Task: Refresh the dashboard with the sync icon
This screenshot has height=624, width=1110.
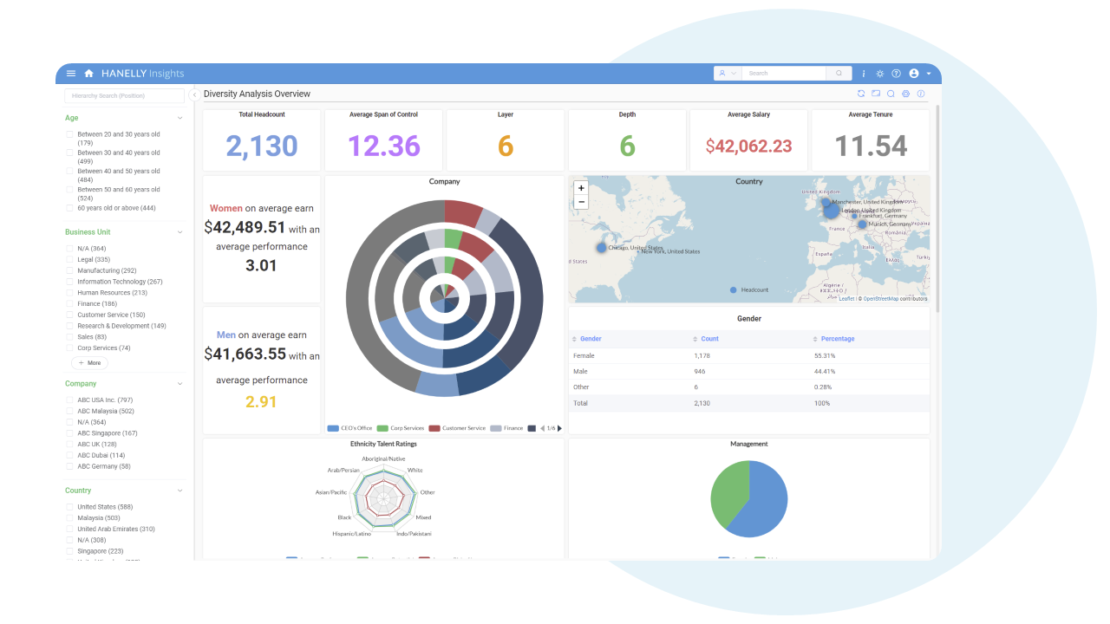Action: point(861,93)
